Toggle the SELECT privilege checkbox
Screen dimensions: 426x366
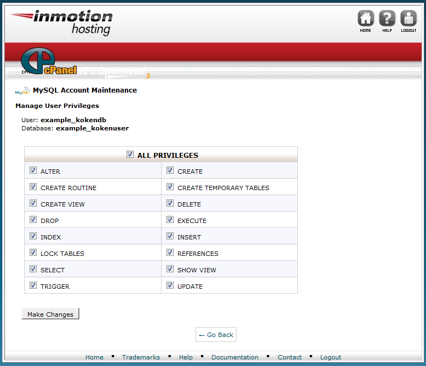coord(33,269)
